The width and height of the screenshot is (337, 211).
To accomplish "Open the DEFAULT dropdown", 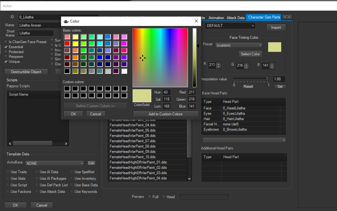I will (230, 26).
